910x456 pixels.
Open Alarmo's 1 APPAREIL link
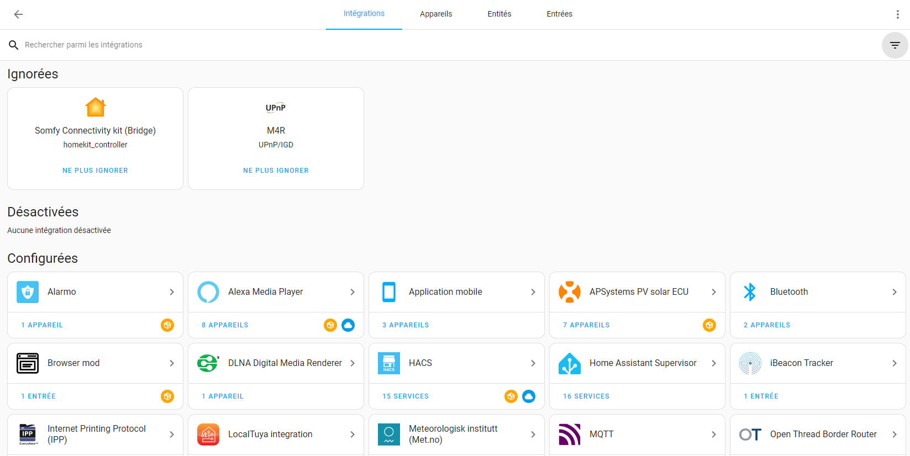coord(42,325)
